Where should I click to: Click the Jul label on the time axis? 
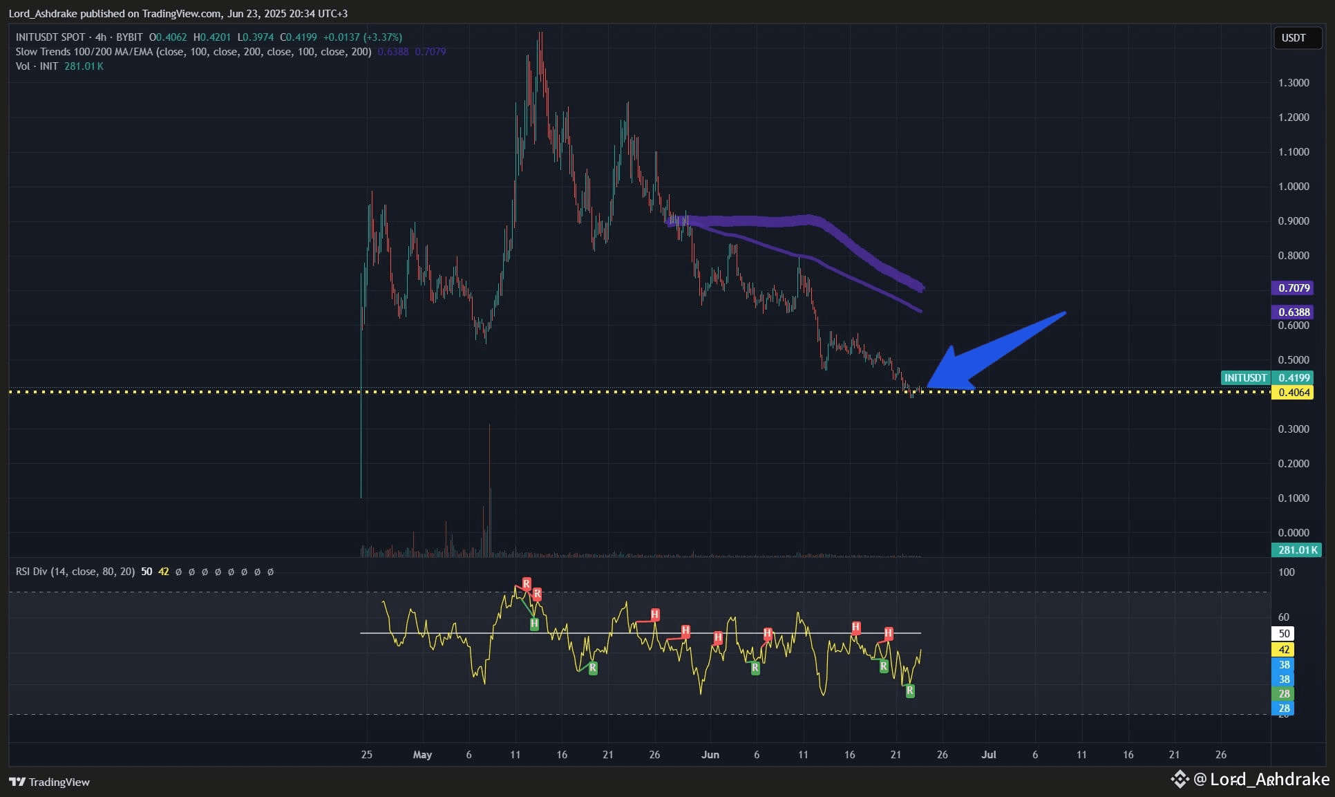pos(989,755)
